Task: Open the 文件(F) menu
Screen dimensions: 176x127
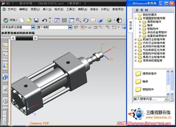Action: point(12,9)
